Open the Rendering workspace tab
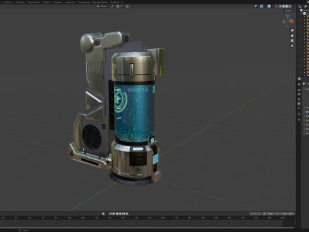 point(70,2)
